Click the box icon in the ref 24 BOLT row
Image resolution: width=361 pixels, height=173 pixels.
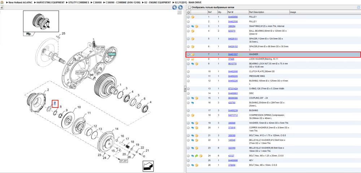(200, 156)
